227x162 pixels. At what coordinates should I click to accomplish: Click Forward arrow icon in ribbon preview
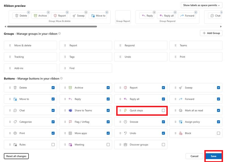182,16
